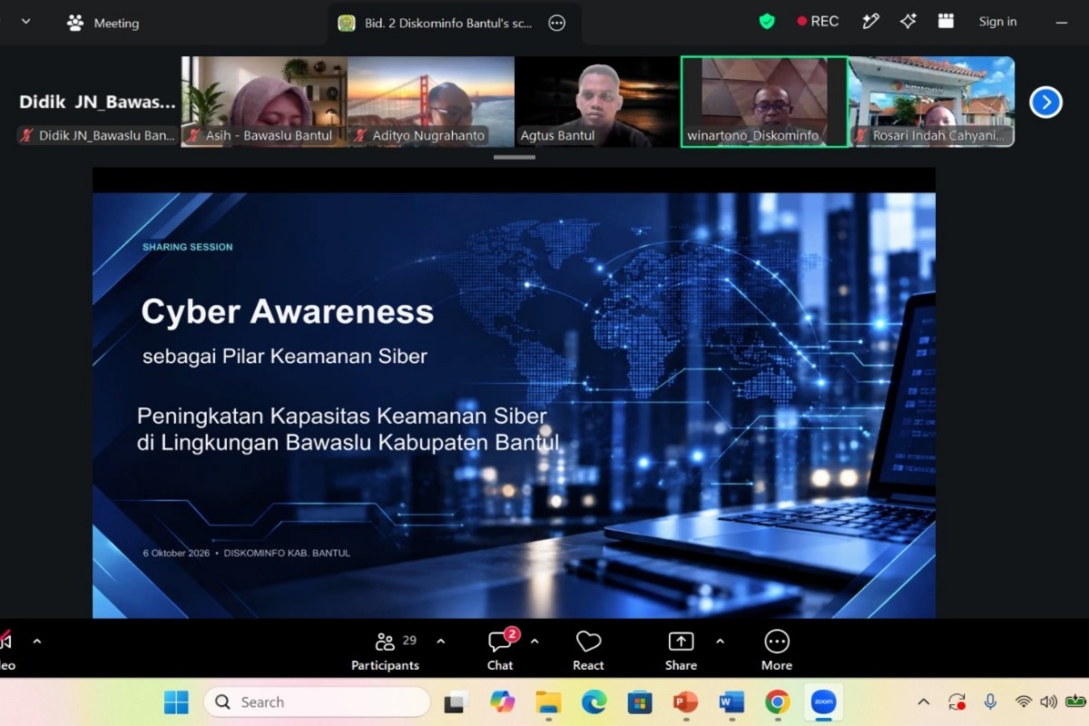Switch to Word on the taskbar

pyautogui.click(x=731, y=701)
